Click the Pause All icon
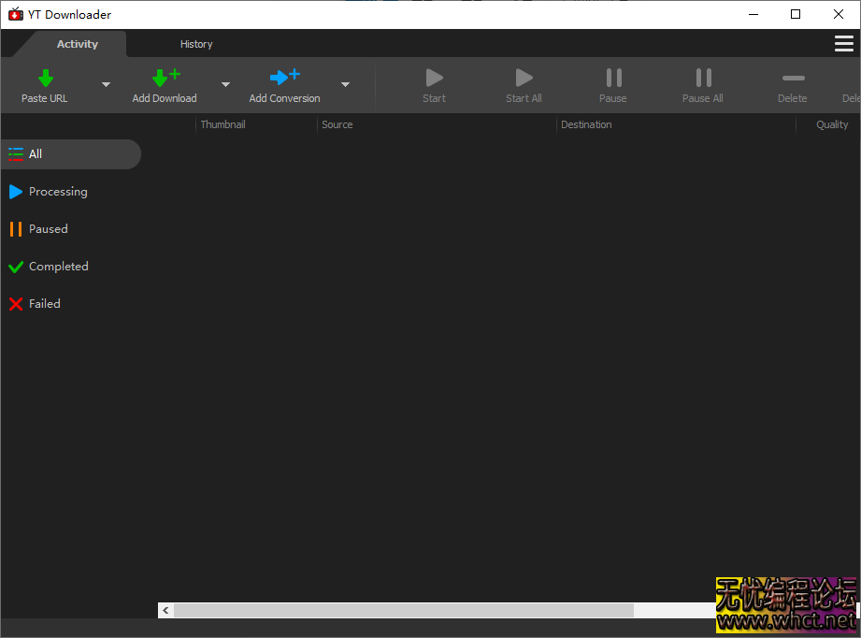This screenshot has width=861, height=638. click(702, 78)
